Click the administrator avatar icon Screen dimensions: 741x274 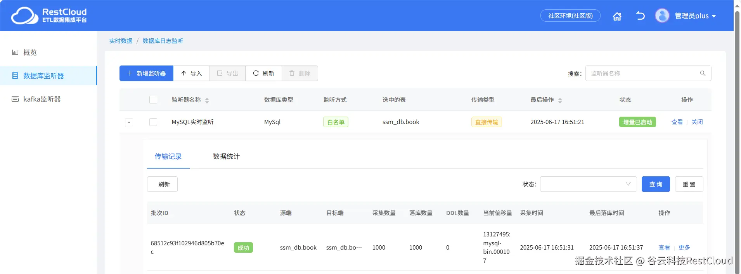point(662,16)
